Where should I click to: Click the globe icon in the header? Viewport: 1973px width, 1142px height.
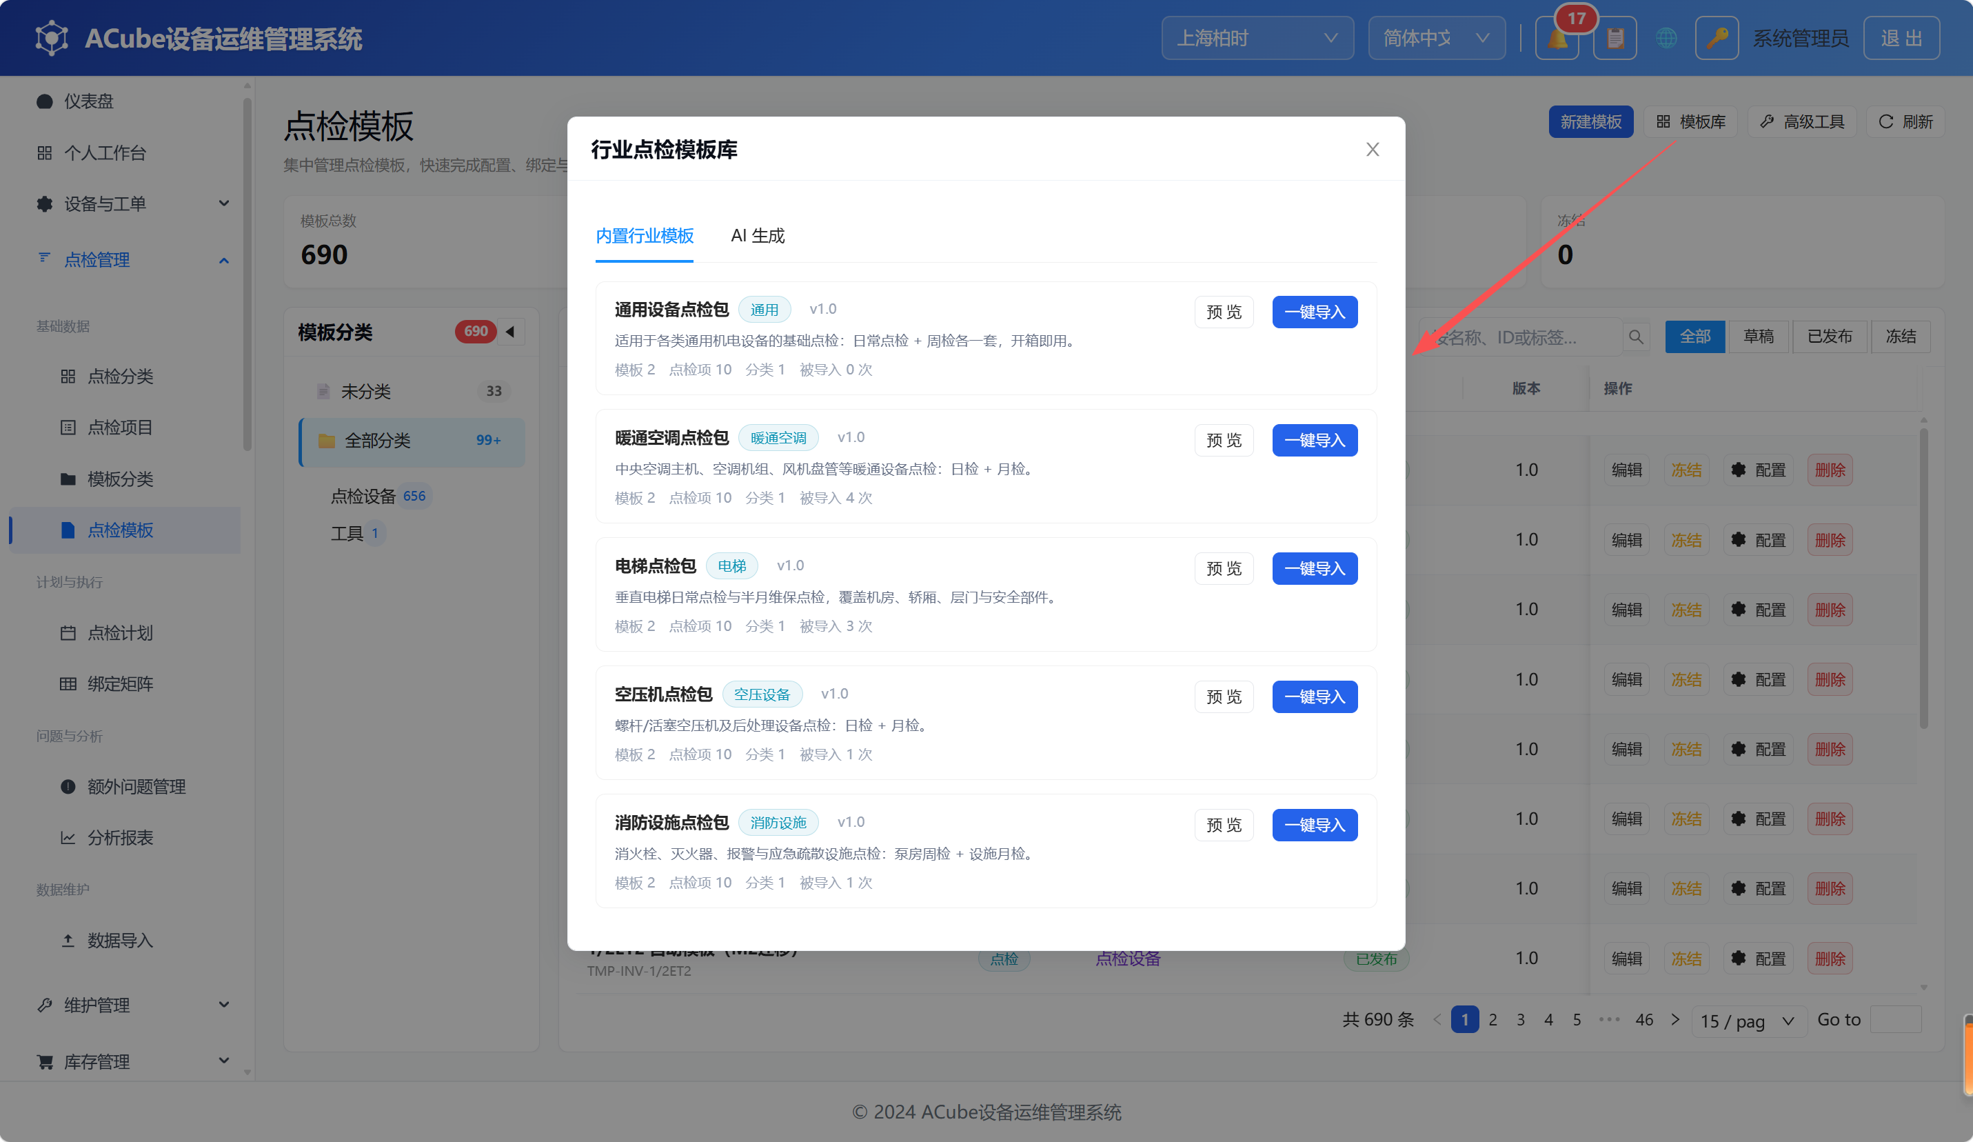[x=1666, y=38]
